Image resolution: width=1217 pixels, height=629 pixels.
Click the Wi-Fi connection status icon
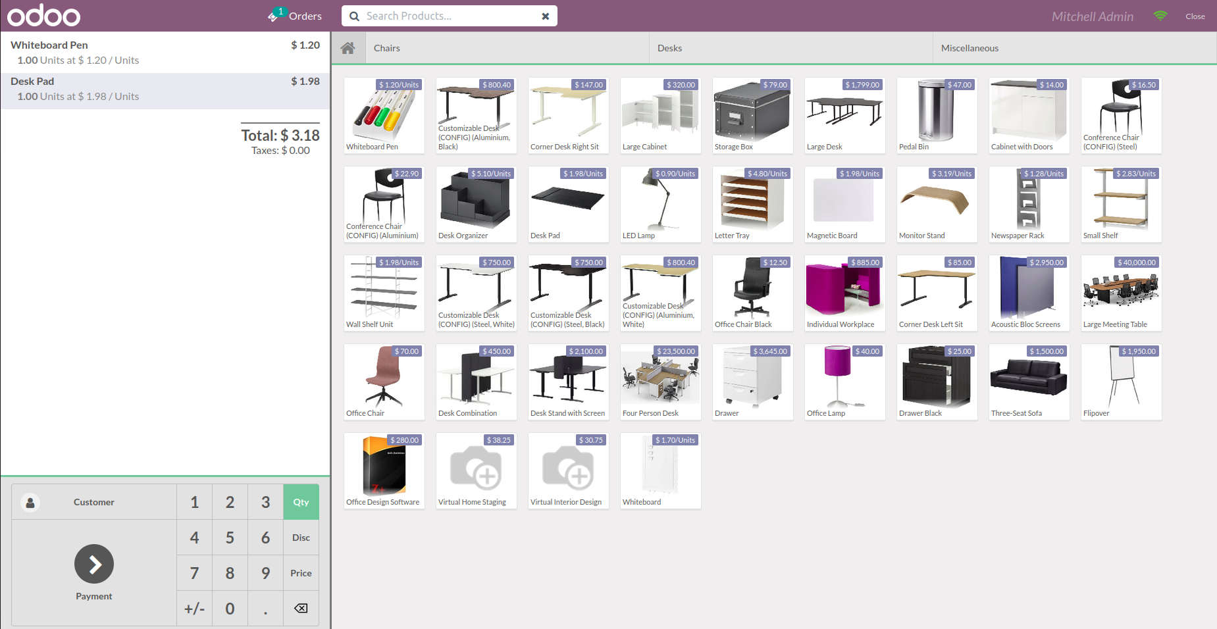(1160, 16)
